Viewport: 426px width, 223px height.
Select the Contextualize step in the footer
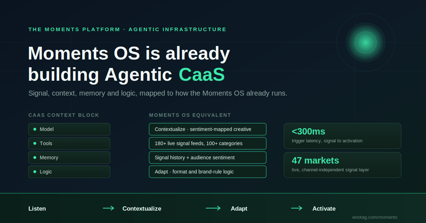pyautogui.click(x=142, y=208)
